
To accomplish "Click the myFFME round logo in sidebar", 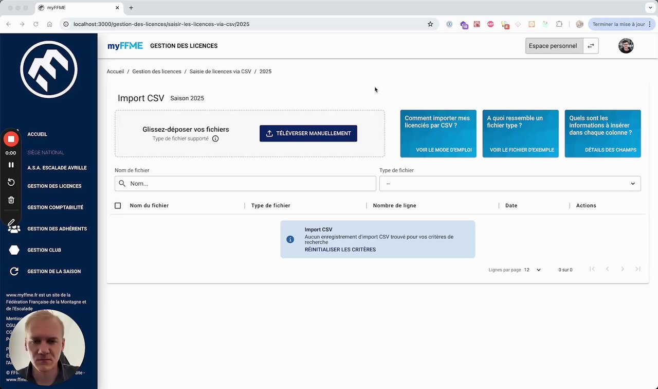I will (49, 69).
